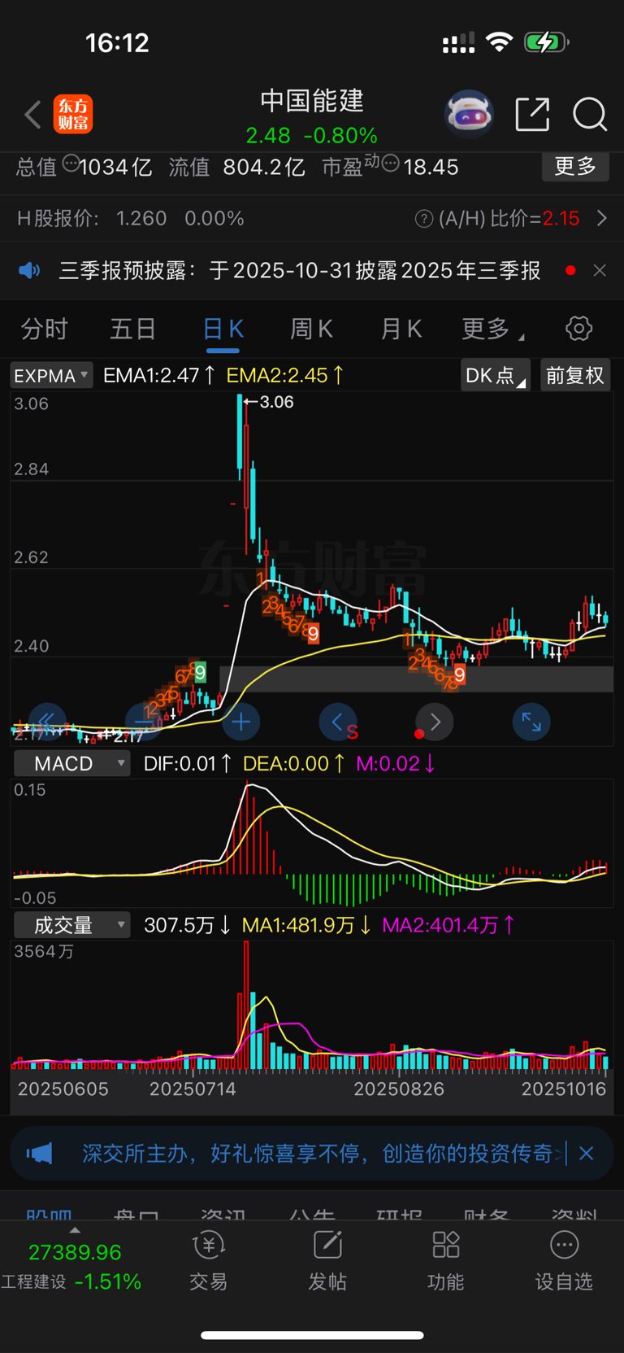Tap the EMA1:2.47 value
Viewport: 624px width, 1353px height.
coord(159,375)
